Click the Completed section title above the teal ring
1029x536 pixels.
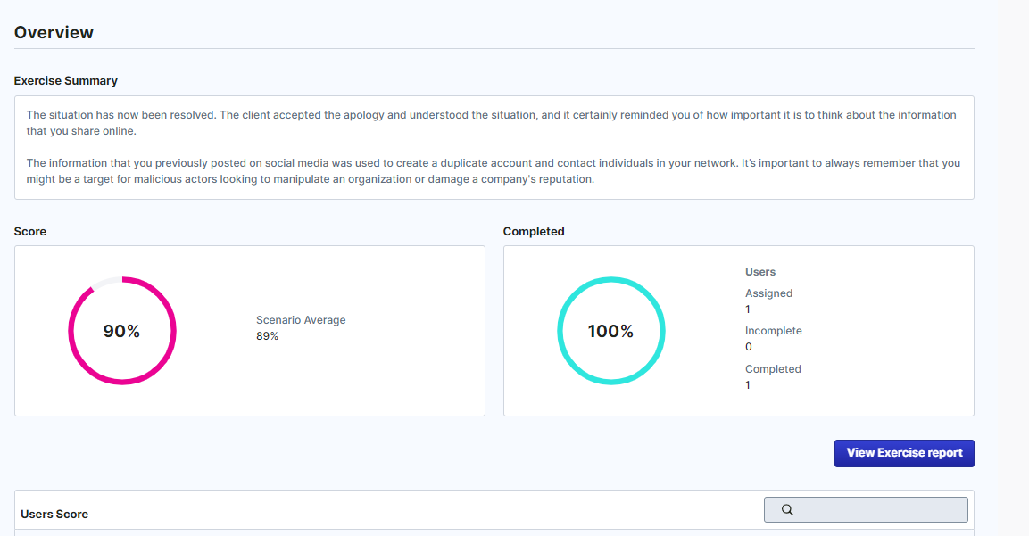pyautogui.click(x=534, y=232)
